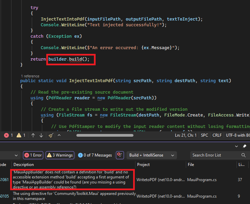This screenshot has width=250, height=204.
Task: Click PdfReader type in the using statement
Action: [x=60, y=98]
